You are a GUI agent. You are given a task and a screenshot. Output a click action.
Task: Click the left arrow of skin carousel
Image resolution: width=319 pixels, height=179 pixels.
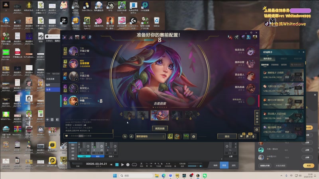(x=121, y=114)
